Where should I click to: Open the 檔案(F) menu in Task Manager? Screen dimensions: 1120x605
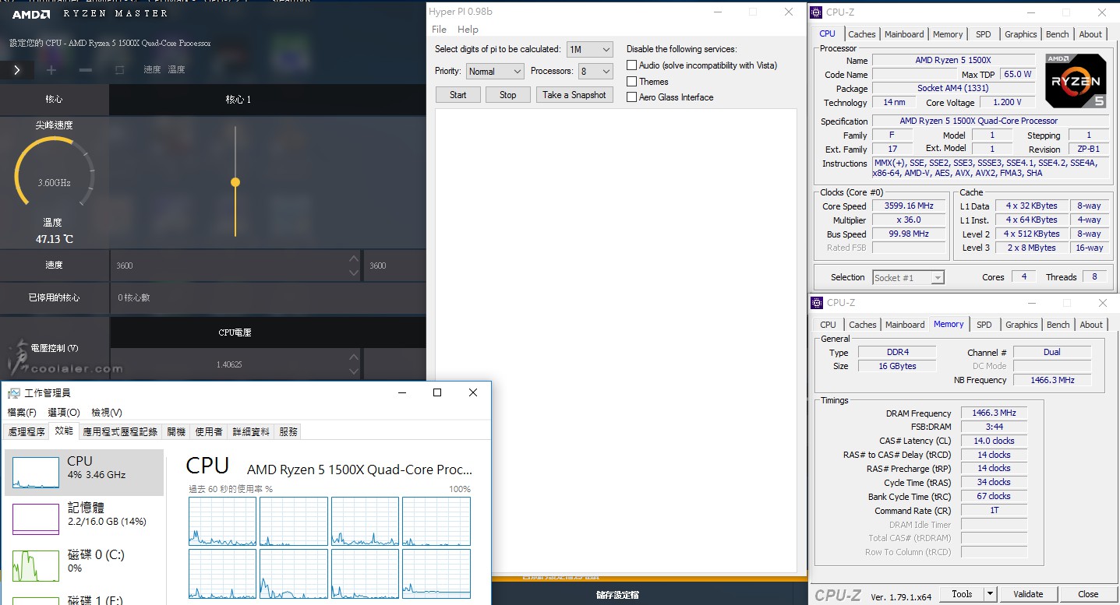coord(22,413)
